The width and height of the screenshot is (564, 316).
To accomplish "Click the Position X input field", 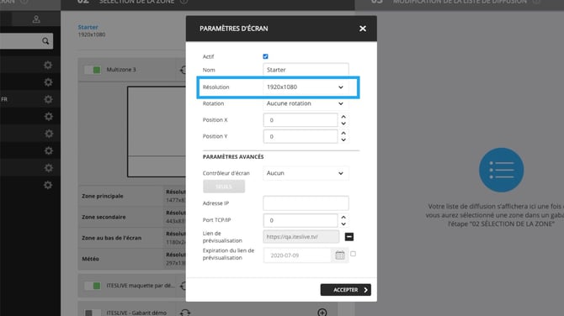I will [x=301, y=120].
